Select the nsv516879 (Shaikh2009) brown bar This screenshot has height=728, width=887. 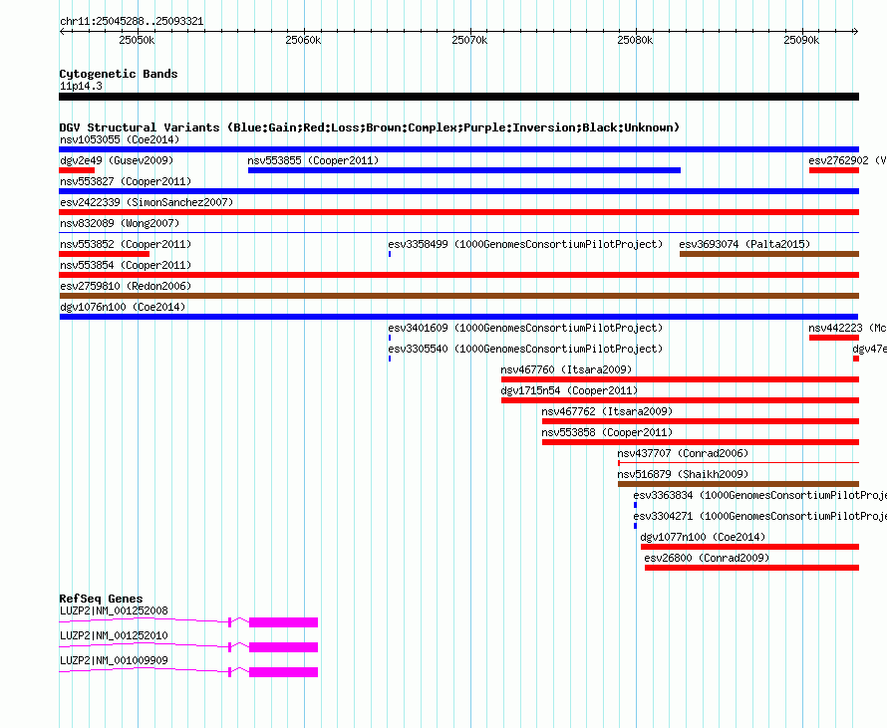click(x=739, y=484)
